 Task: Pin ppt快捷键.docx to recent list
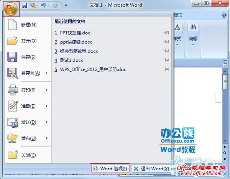(x=166, y=42)
